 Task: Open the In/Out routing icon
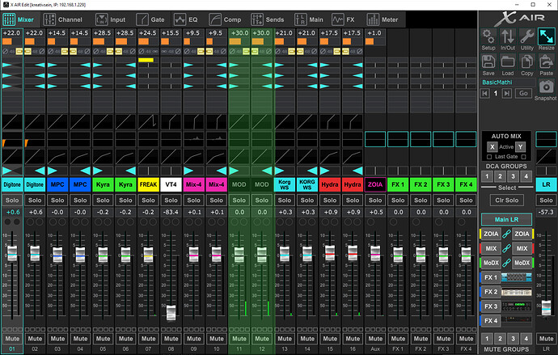508,36
